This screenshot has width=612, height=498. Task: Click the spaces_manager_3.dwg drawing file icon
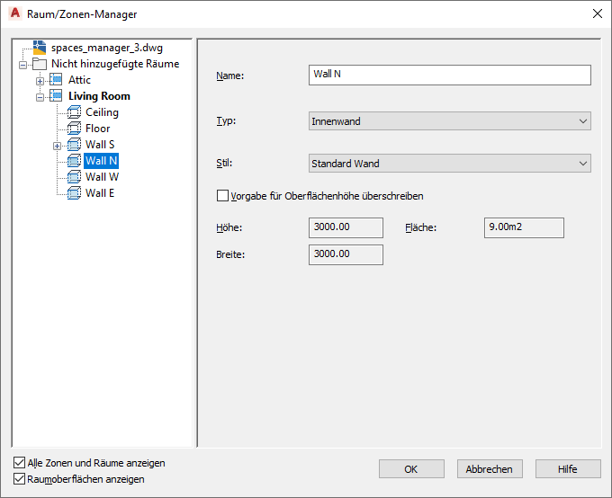pyautogui.click(x=40, y=48)
